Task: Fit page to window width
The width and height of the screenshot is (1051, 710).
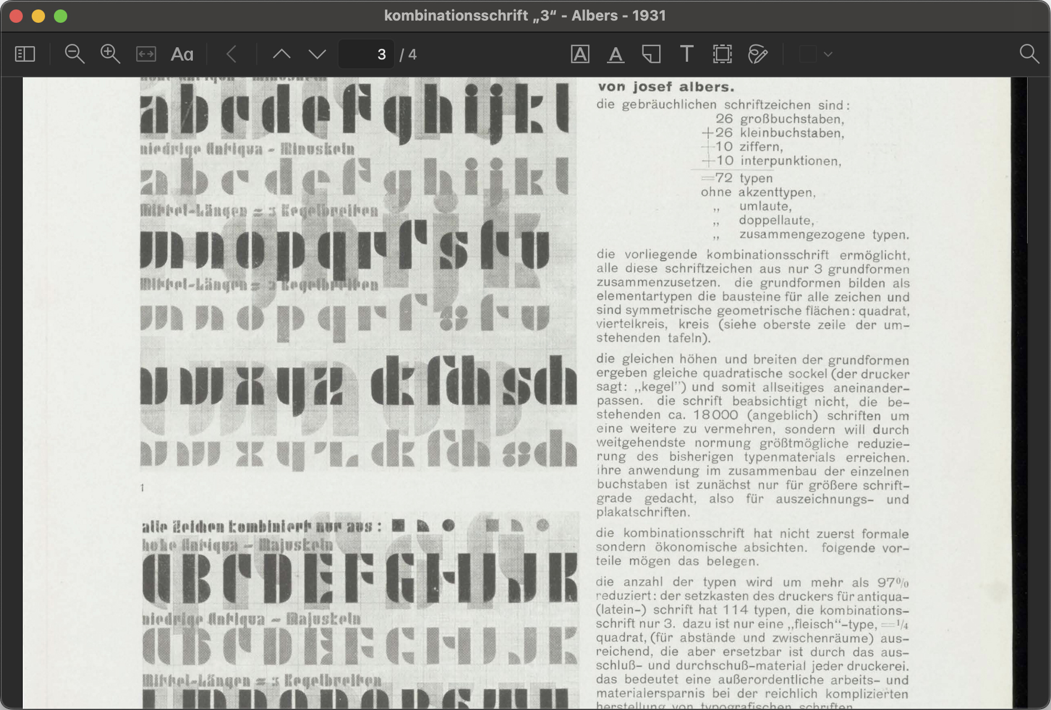Action: click(146, 54)
